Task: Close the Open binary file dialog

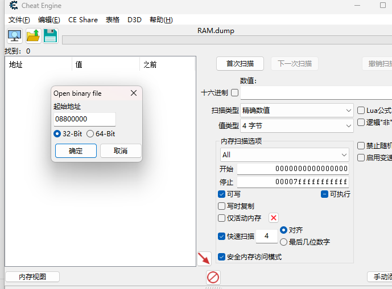Action: [x=134, y=93]
